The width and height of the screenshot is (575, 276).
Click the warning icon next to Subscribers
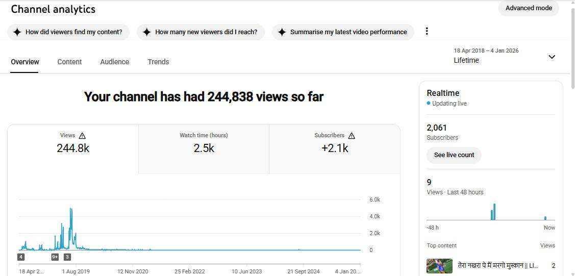click(x=352, y=136)
